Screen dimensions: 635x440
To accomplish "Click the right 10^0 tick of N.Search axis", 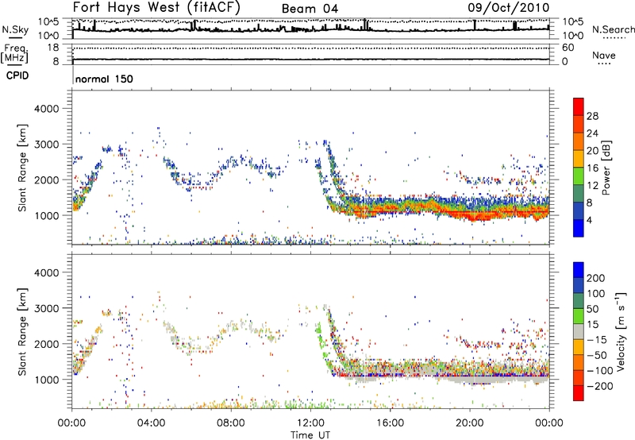I will pyautogui.click(x=573, y=36).
